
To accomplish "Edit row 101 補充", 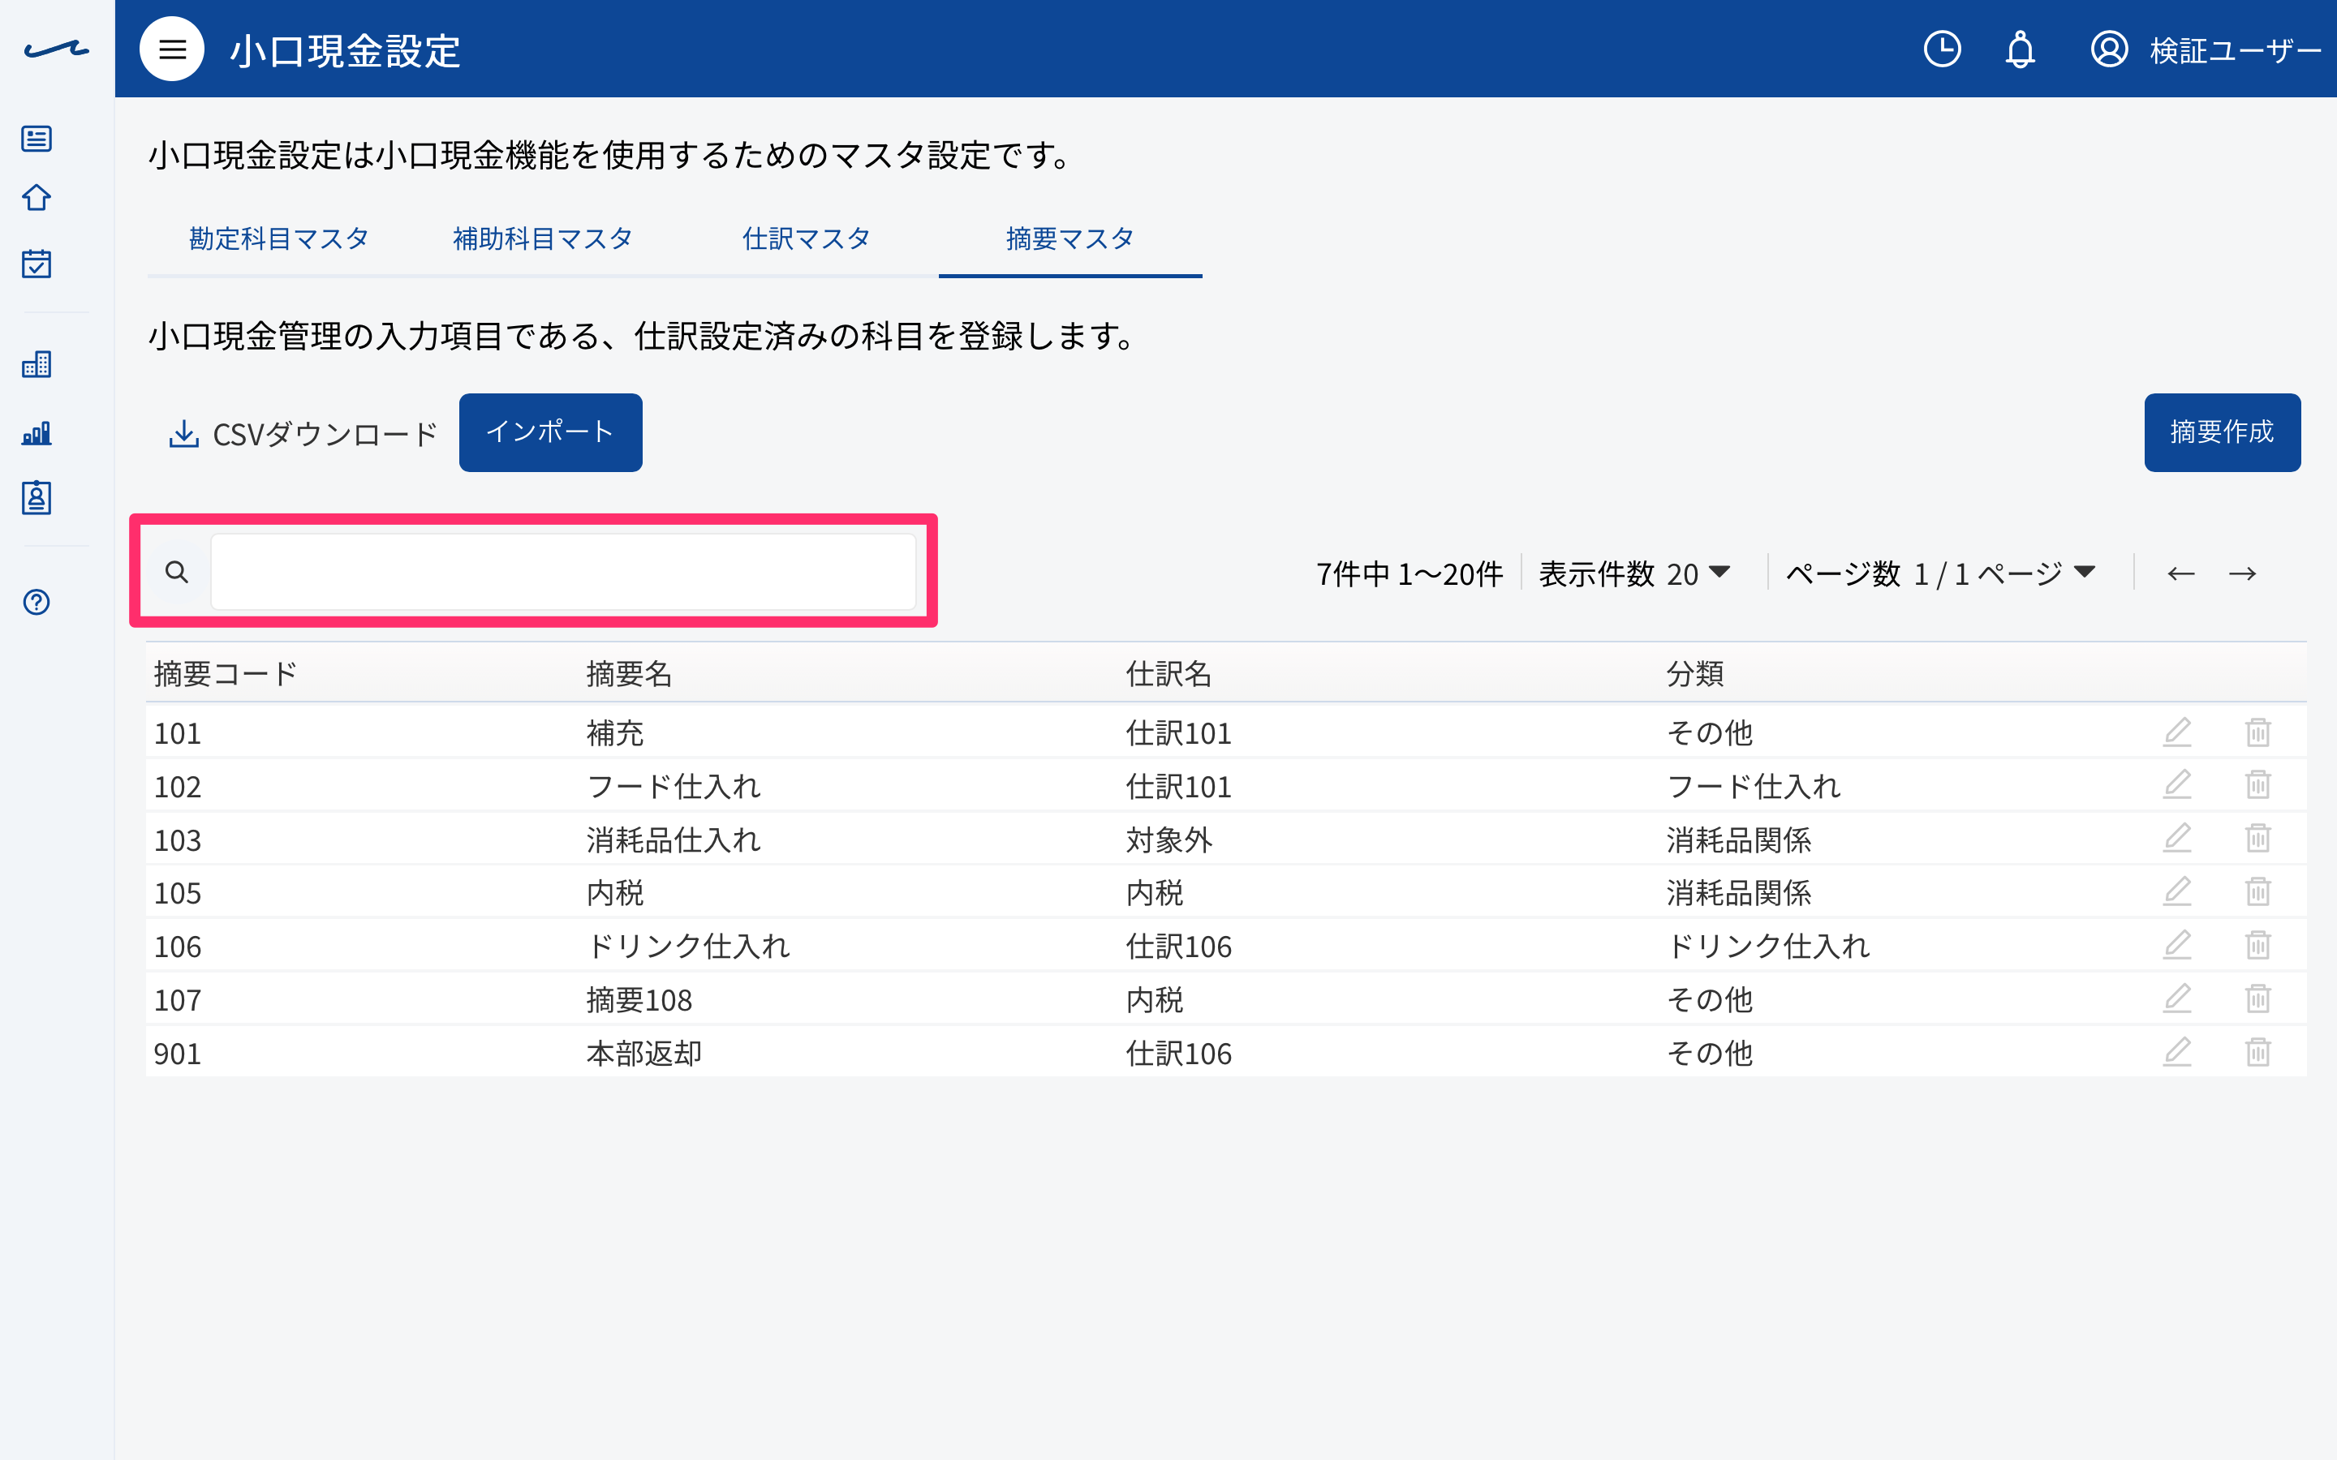I will (x=2176, y=732).
